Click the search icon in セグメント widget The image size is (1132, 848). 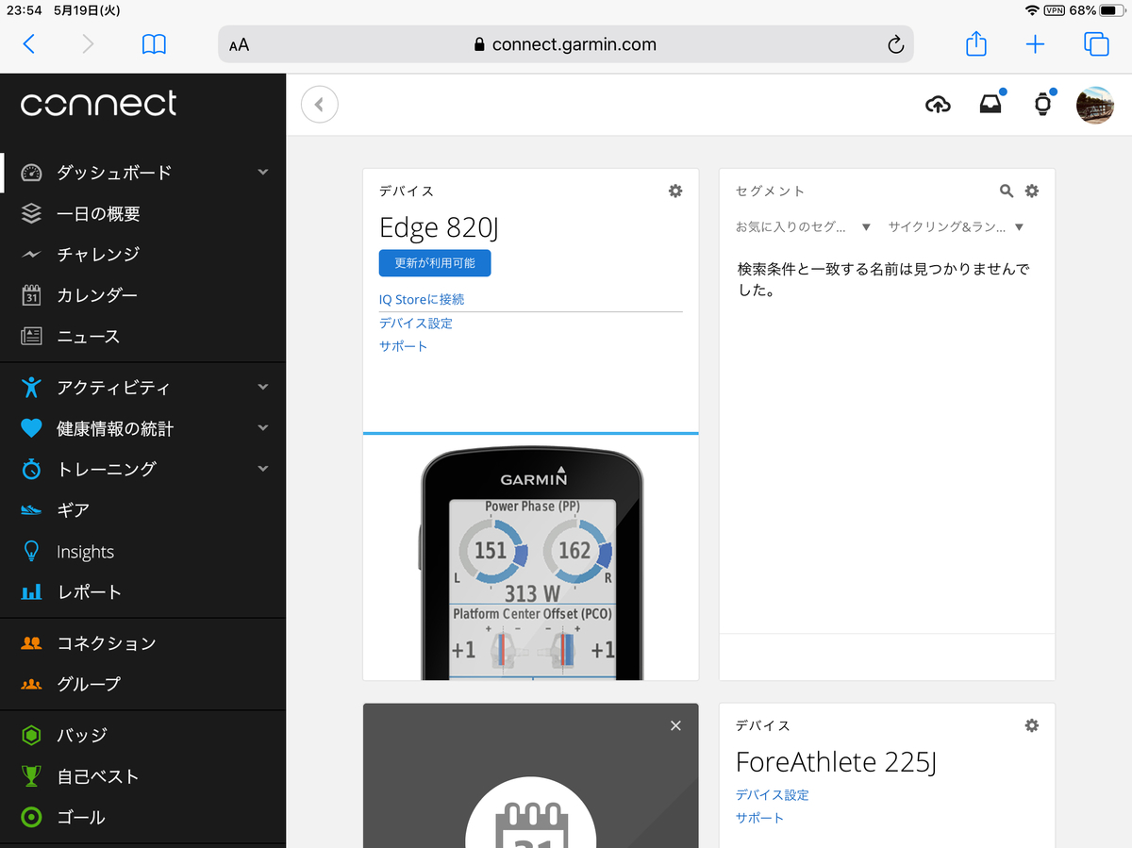[x=1007, y=191]
